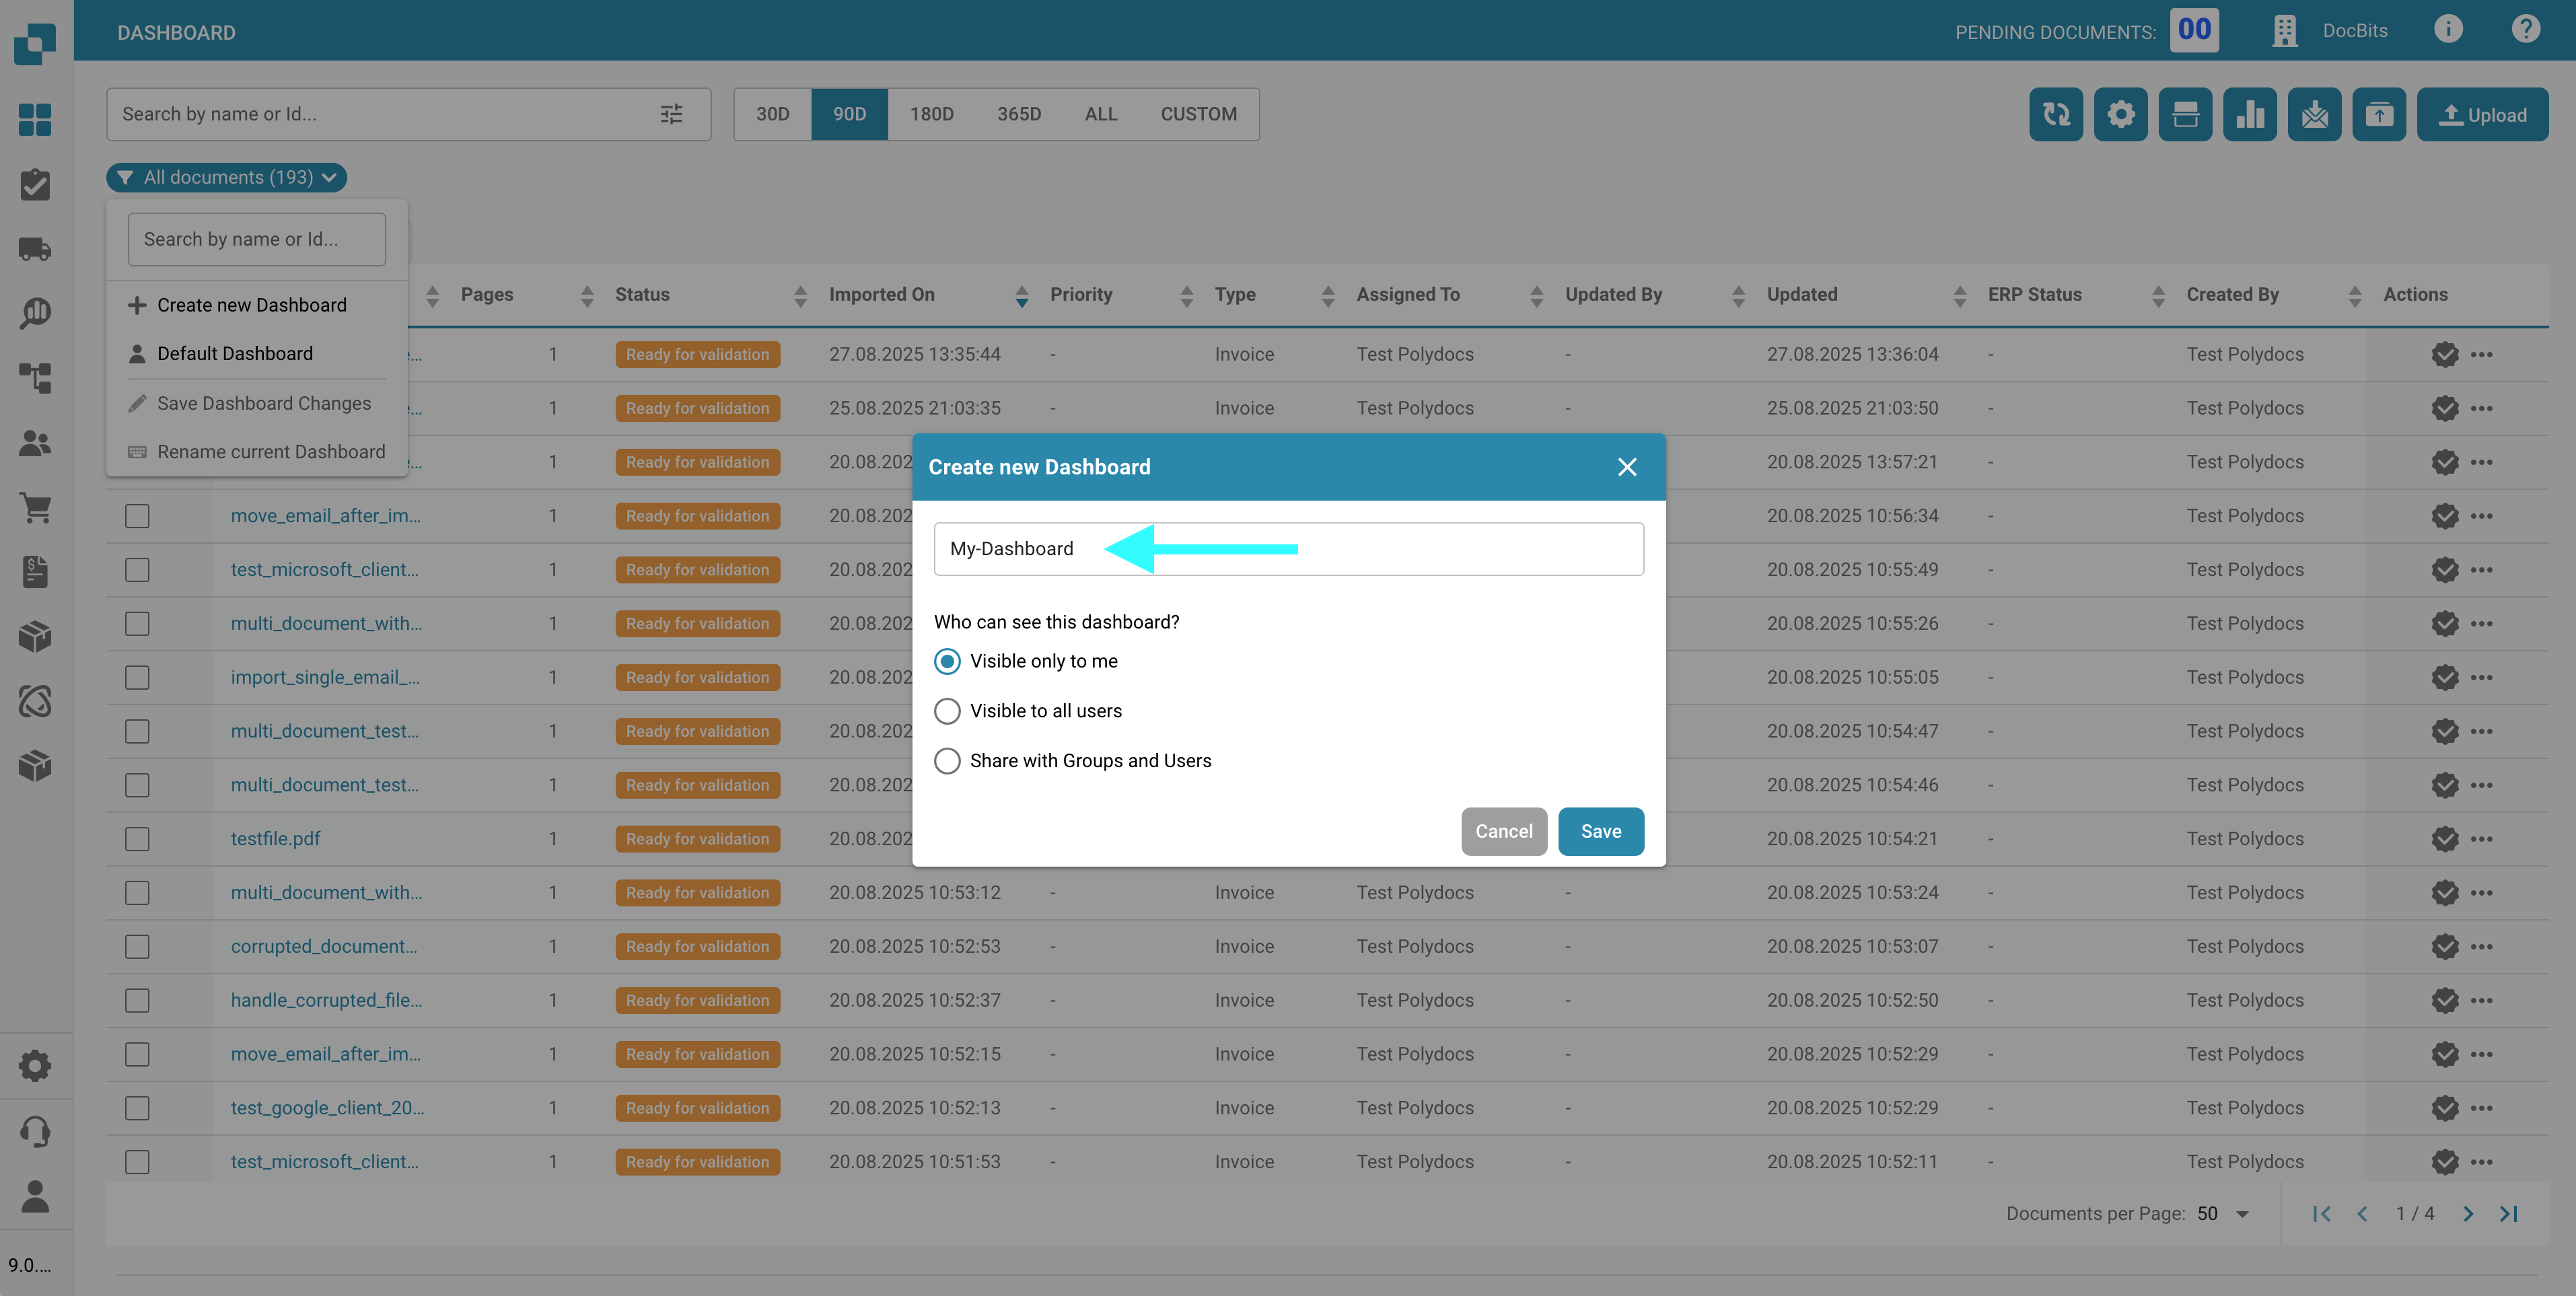This screenshot has height=1296, width=2576.
Task: Select the 180D time range tab
Action: click(931, 114)
